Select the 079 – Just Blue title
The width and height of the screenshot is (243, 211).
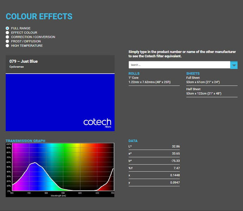pyautogui.click(x=23, y=61)
